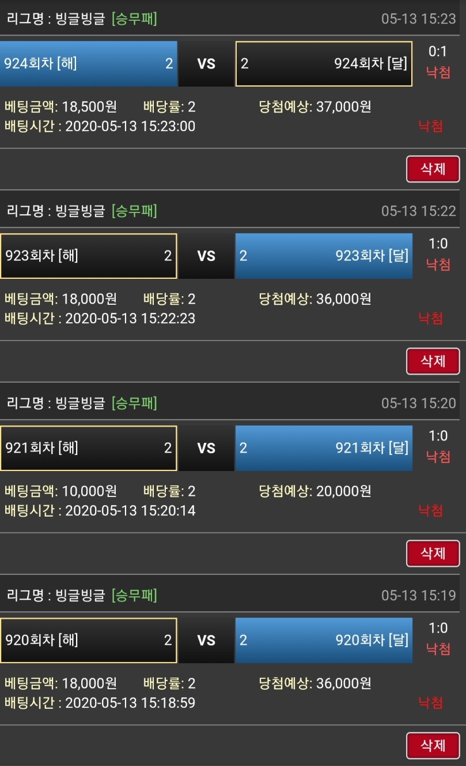Viewport: 466px width, 766px height.
Task: Choose the 921회차 [해] outlined box
Action: tap(89, 448)
